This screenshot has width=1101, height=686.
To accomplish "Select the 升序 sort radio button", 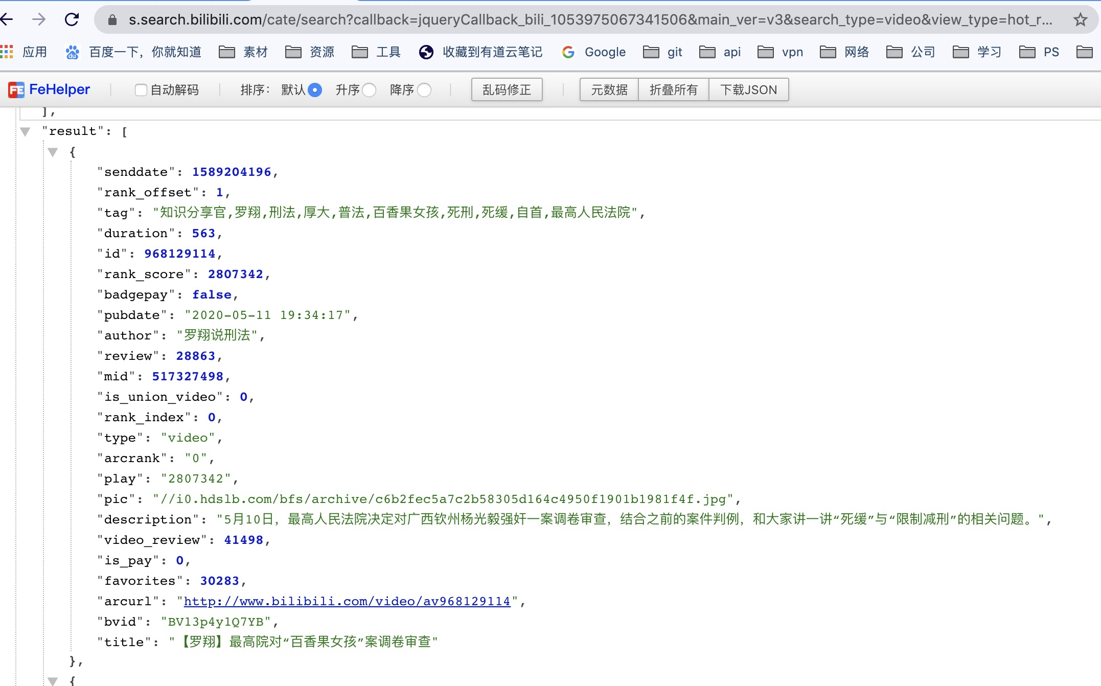I will pos(369,90).
